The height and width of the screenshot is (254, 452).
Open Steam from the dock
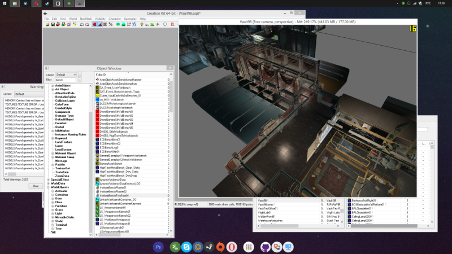point(209,247)
